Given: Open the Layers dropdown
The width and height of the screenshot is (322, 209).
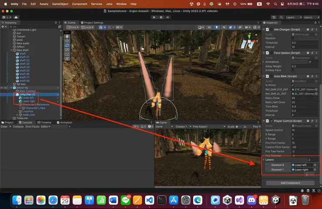Looking at the screenshot, I should pyautogui.click(x=293, y=17).
